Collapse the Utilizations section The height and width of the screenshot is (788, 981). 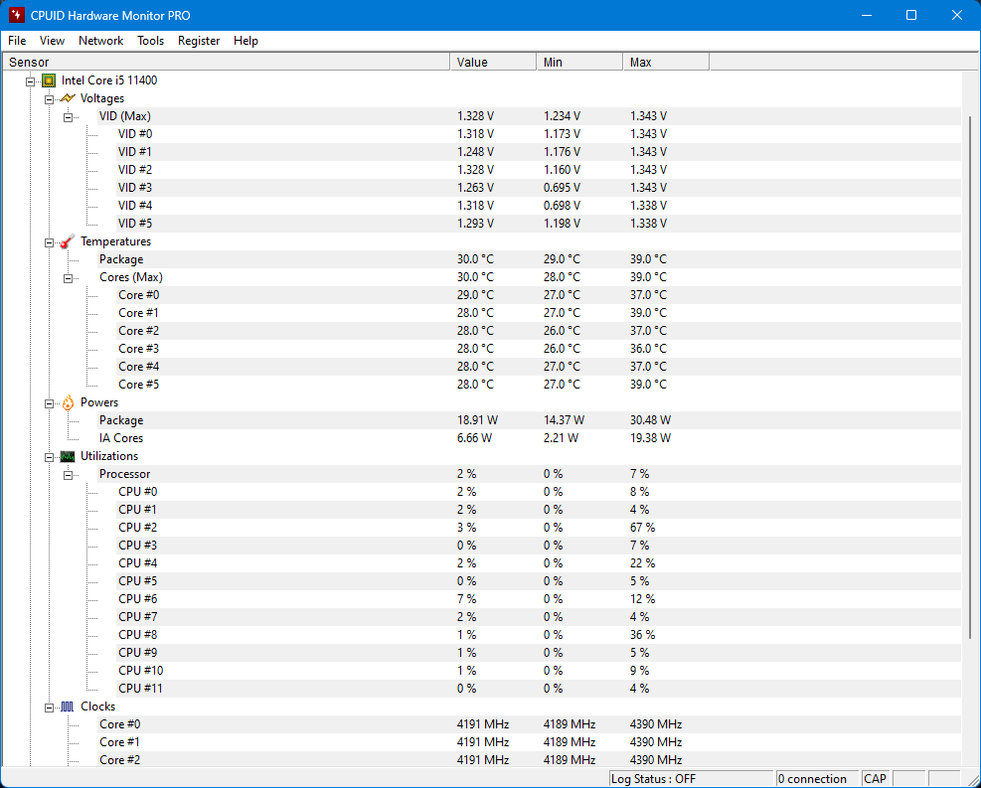[49, 457]
